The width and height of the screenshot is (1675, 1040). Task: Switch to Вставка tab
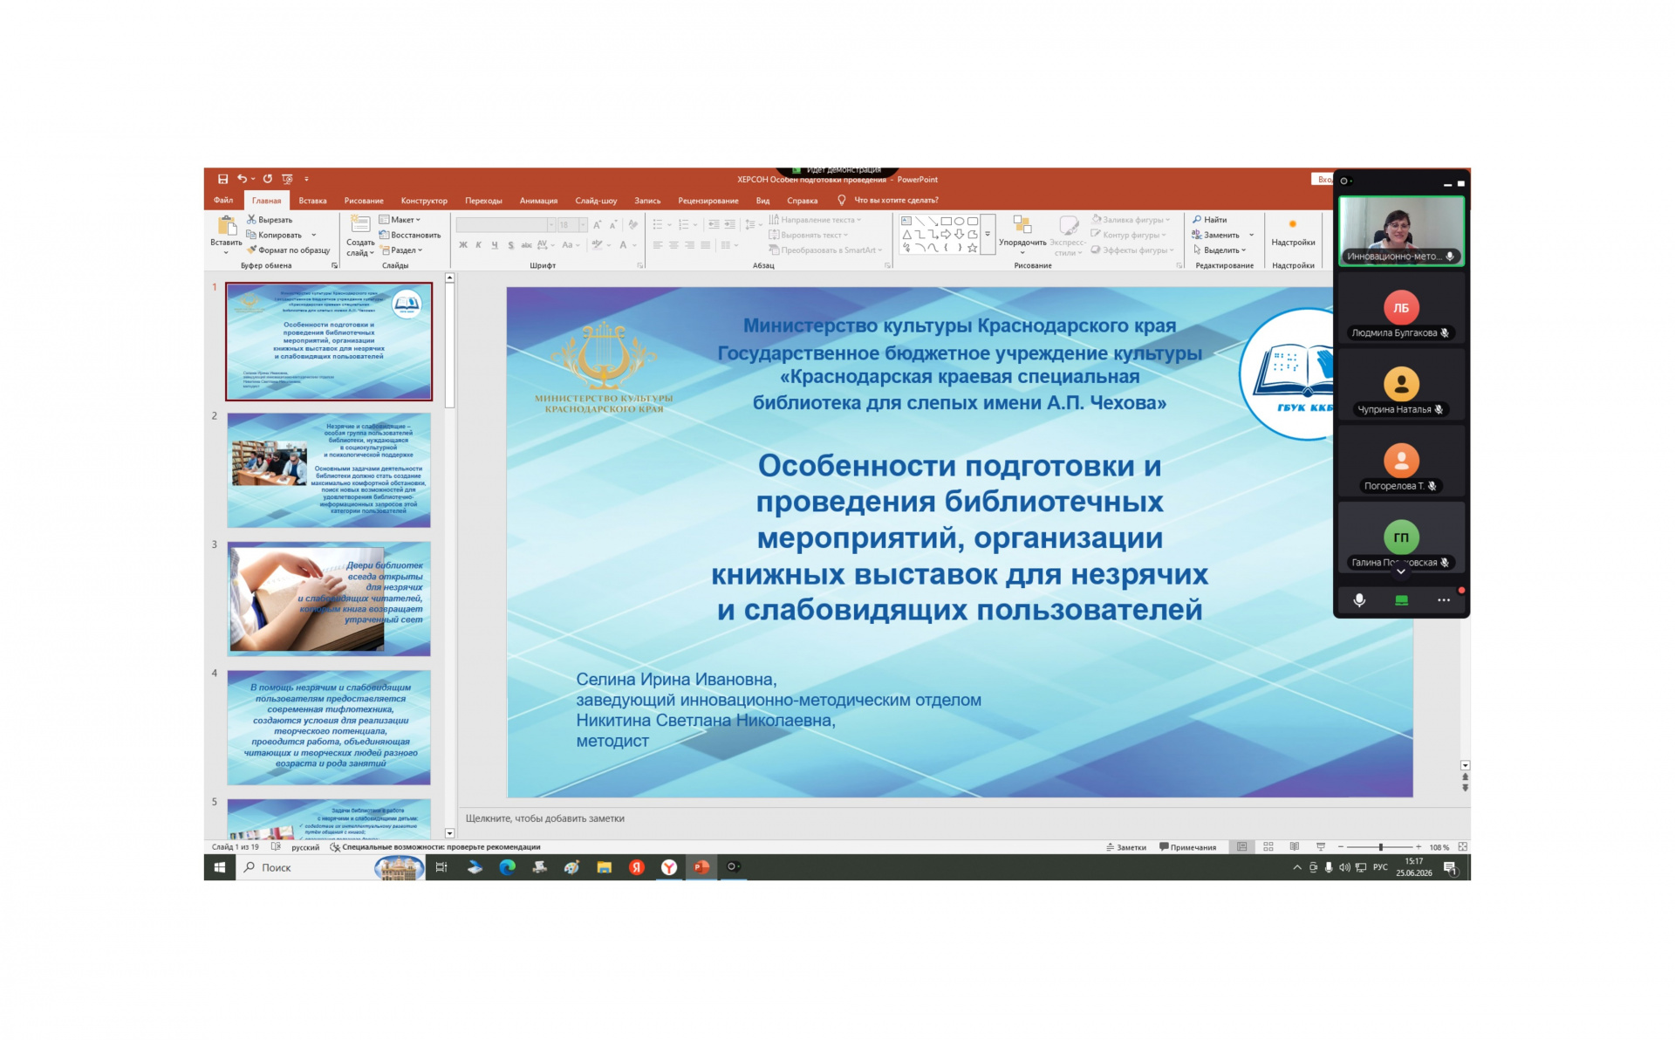(x=312, y=201)
